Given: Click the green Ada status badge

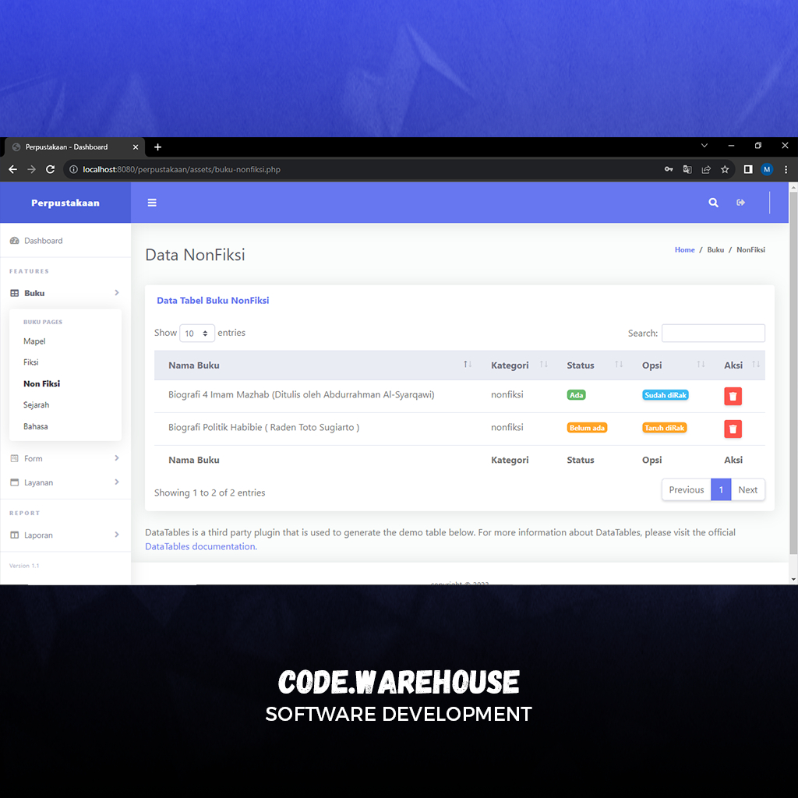Looking at the screenshot, I should click(576, 395).
